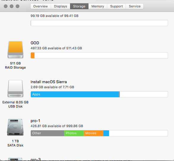Select the Storage tab
Viewport: 174px width, 161px height.
pyautogui.click(x=79, y=6)
